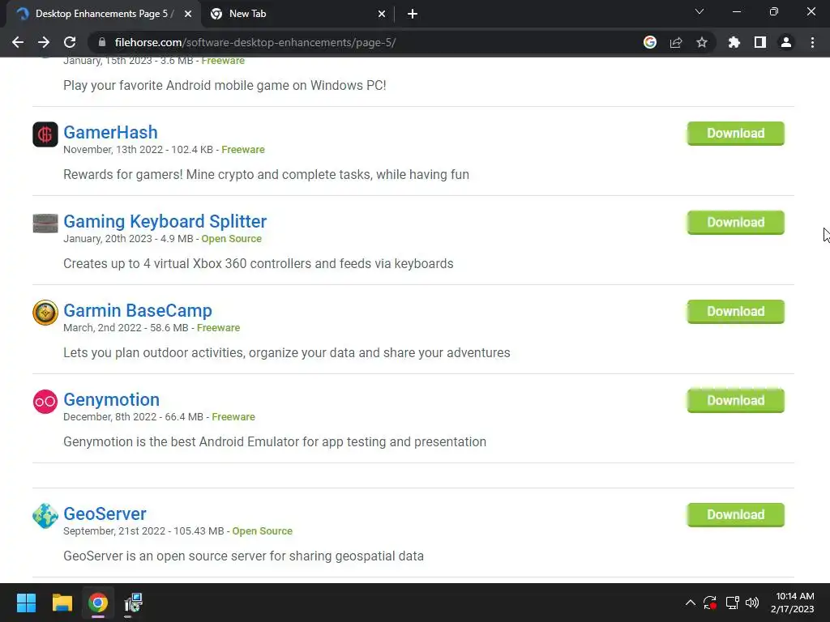Open the Chrome profile menu

[786, 42]
